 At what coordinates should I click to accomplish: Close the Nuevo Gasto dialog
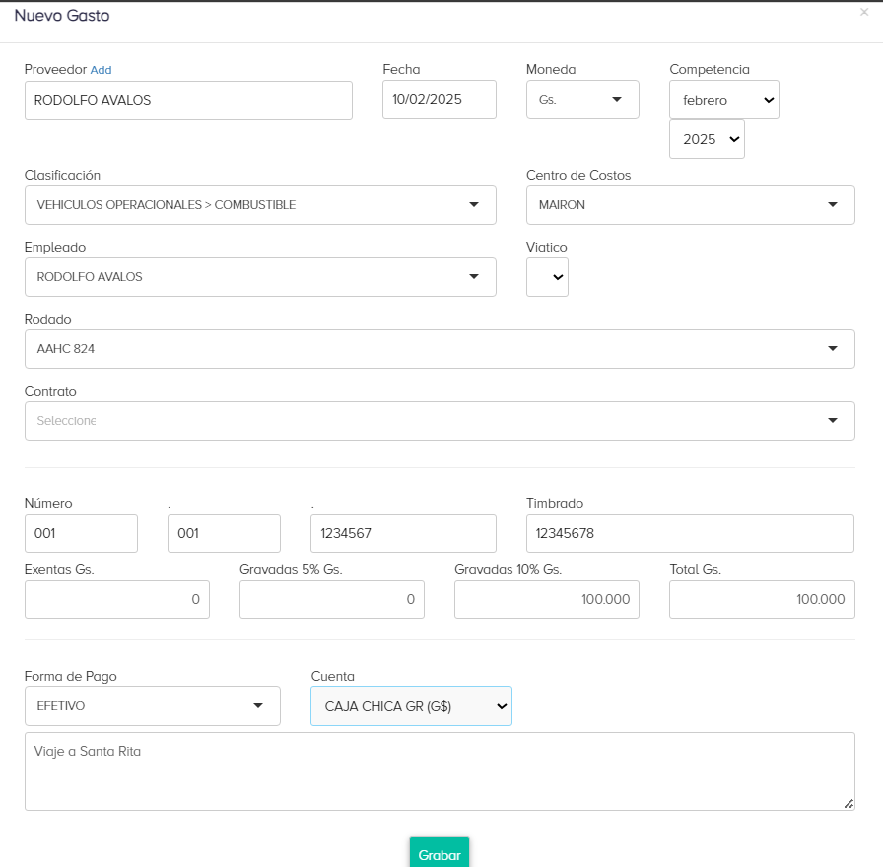pyautogui.click(x=864, y=13)
